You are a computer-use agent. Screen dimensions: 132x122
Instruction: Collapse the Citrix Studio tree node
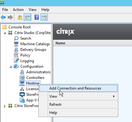point(5,33)
